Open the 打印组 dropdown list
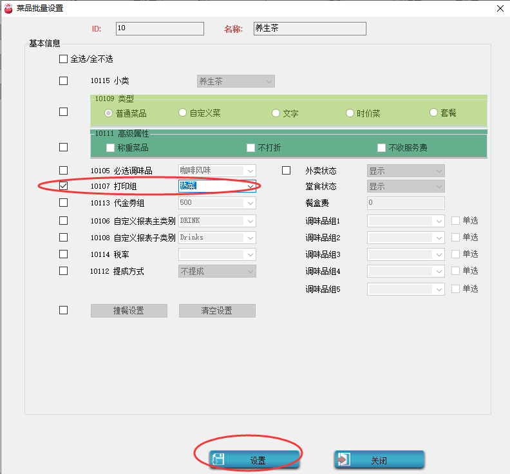This screenshot has width=510, height=474. tap(250, 186)
